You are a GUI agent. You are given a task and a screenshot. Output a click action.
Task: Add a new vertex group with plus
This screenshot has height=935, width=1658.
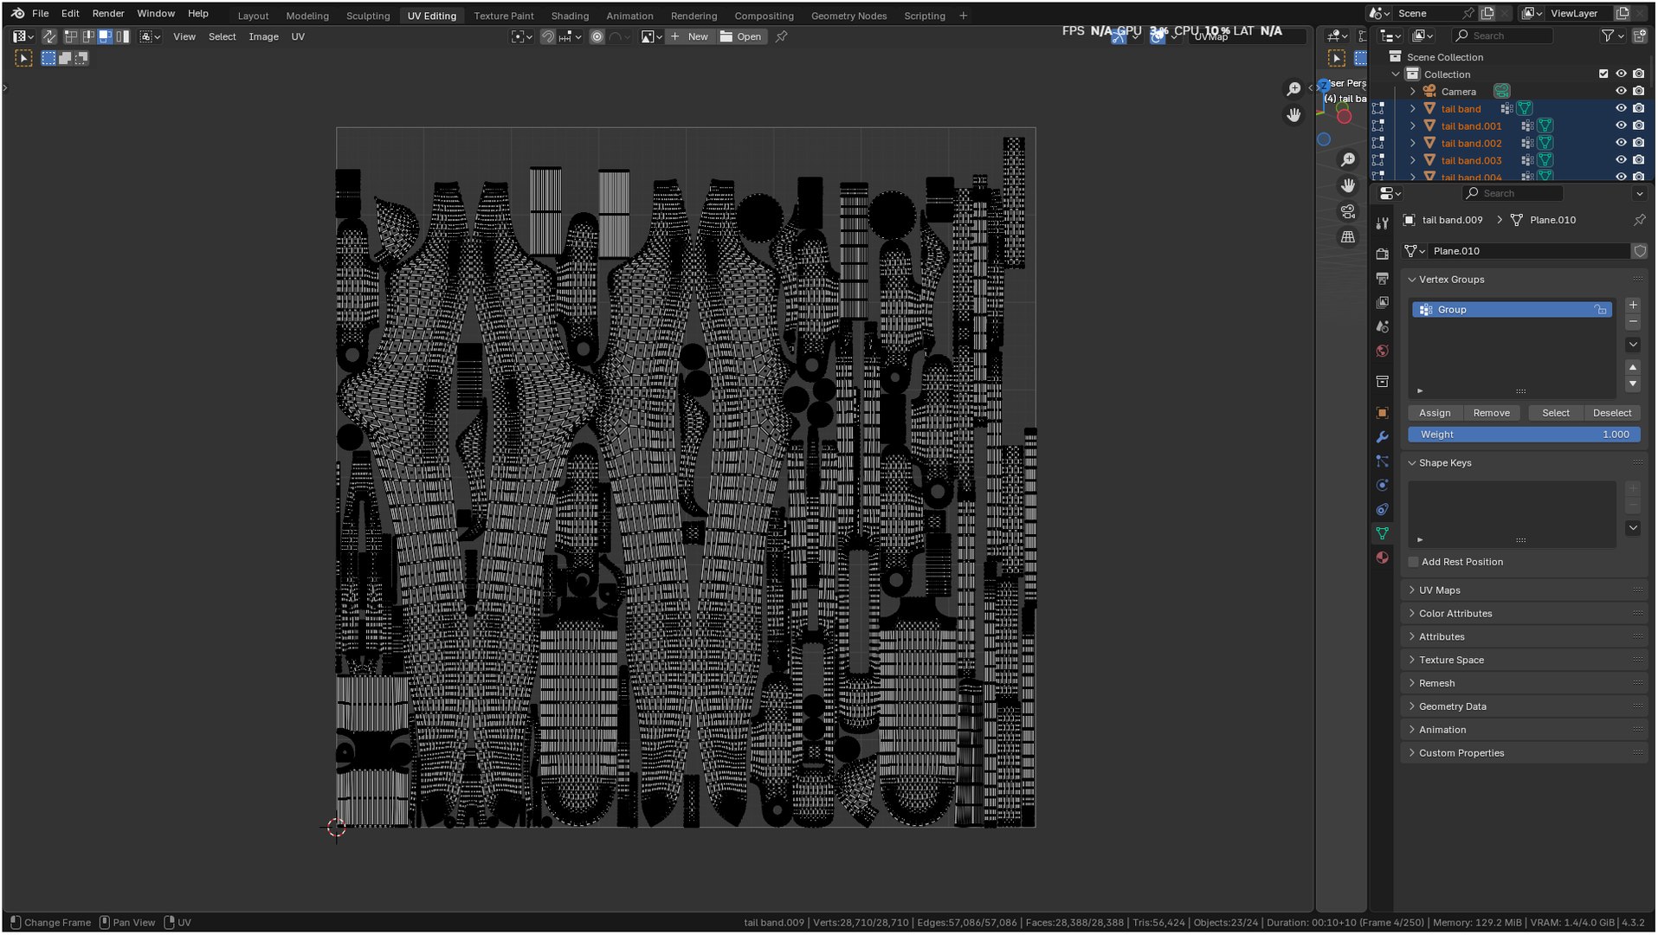[1633, 305]
